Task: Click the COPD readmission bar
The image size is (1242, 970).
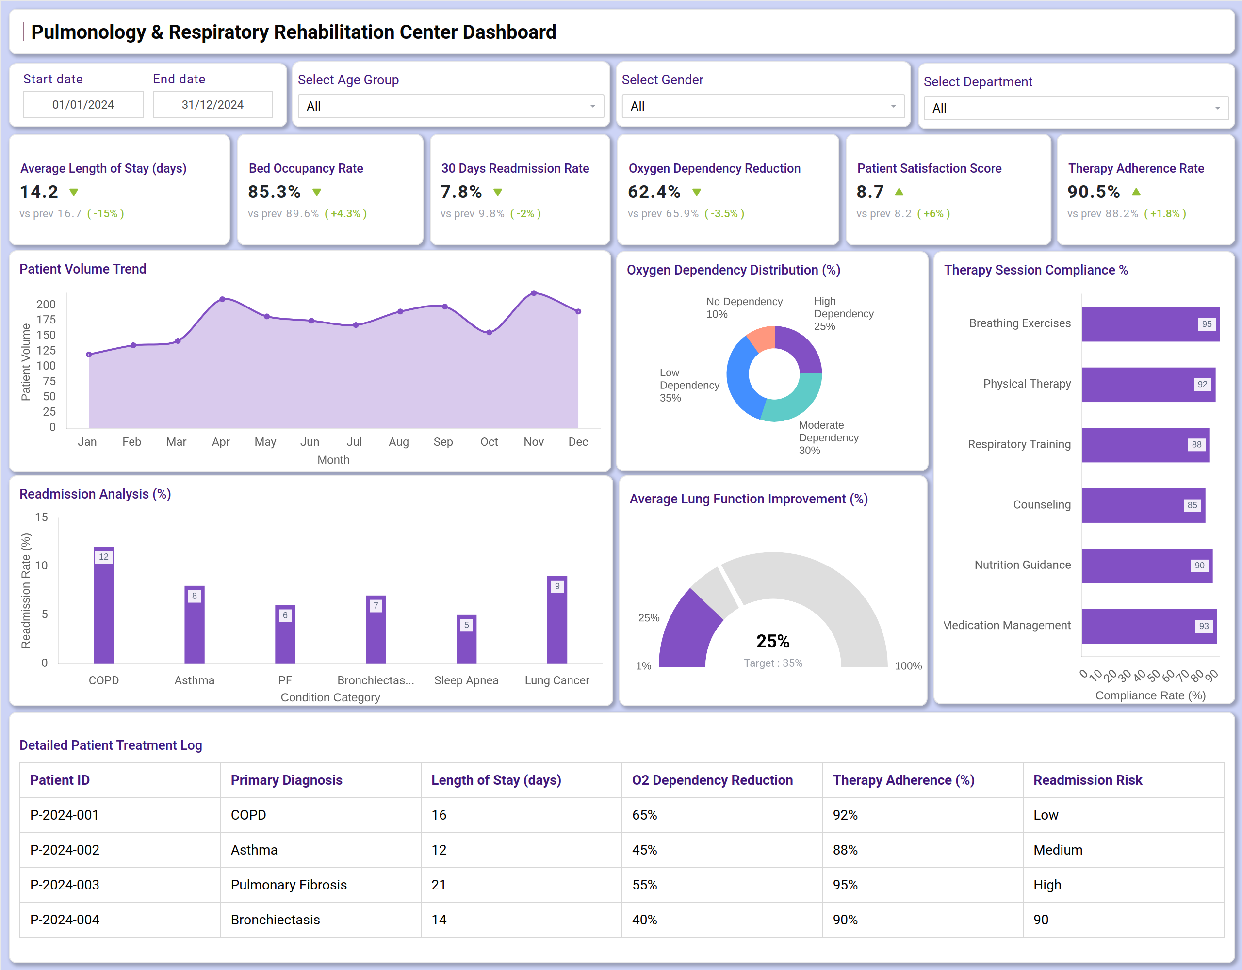Action: point(103,605)
